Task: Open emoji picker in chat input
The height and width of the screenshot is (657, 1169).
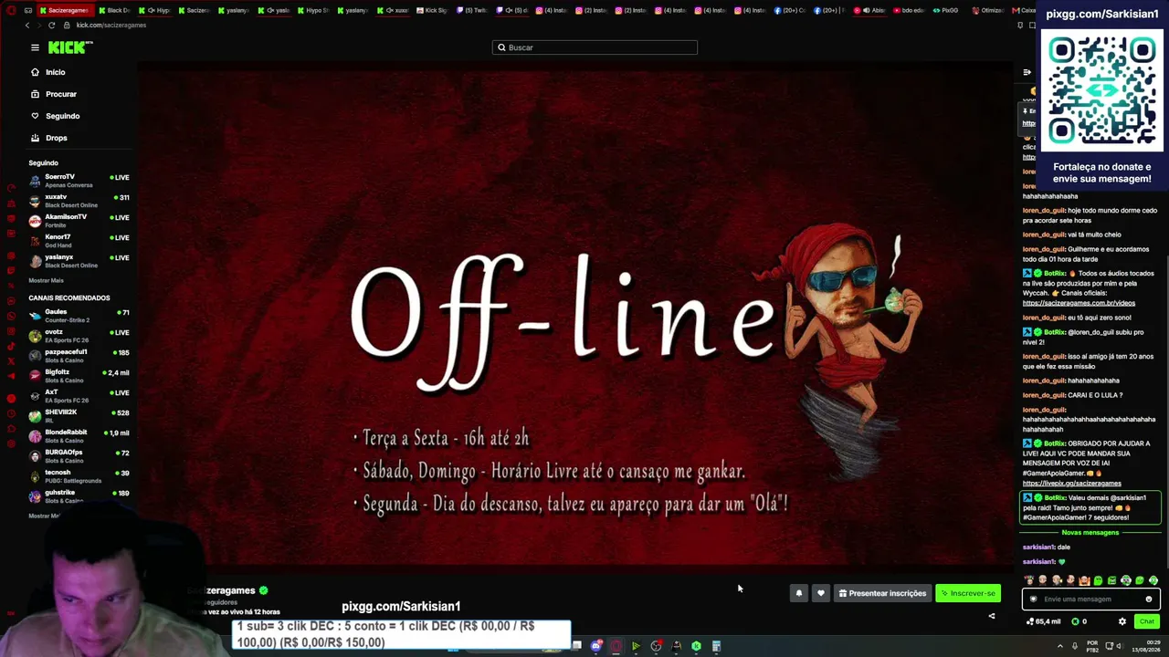Action: coord(1149,600)
